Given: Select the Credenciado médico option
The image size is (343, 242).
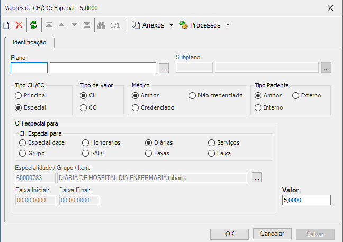Looking at the screenshot, I should [136, 107].
